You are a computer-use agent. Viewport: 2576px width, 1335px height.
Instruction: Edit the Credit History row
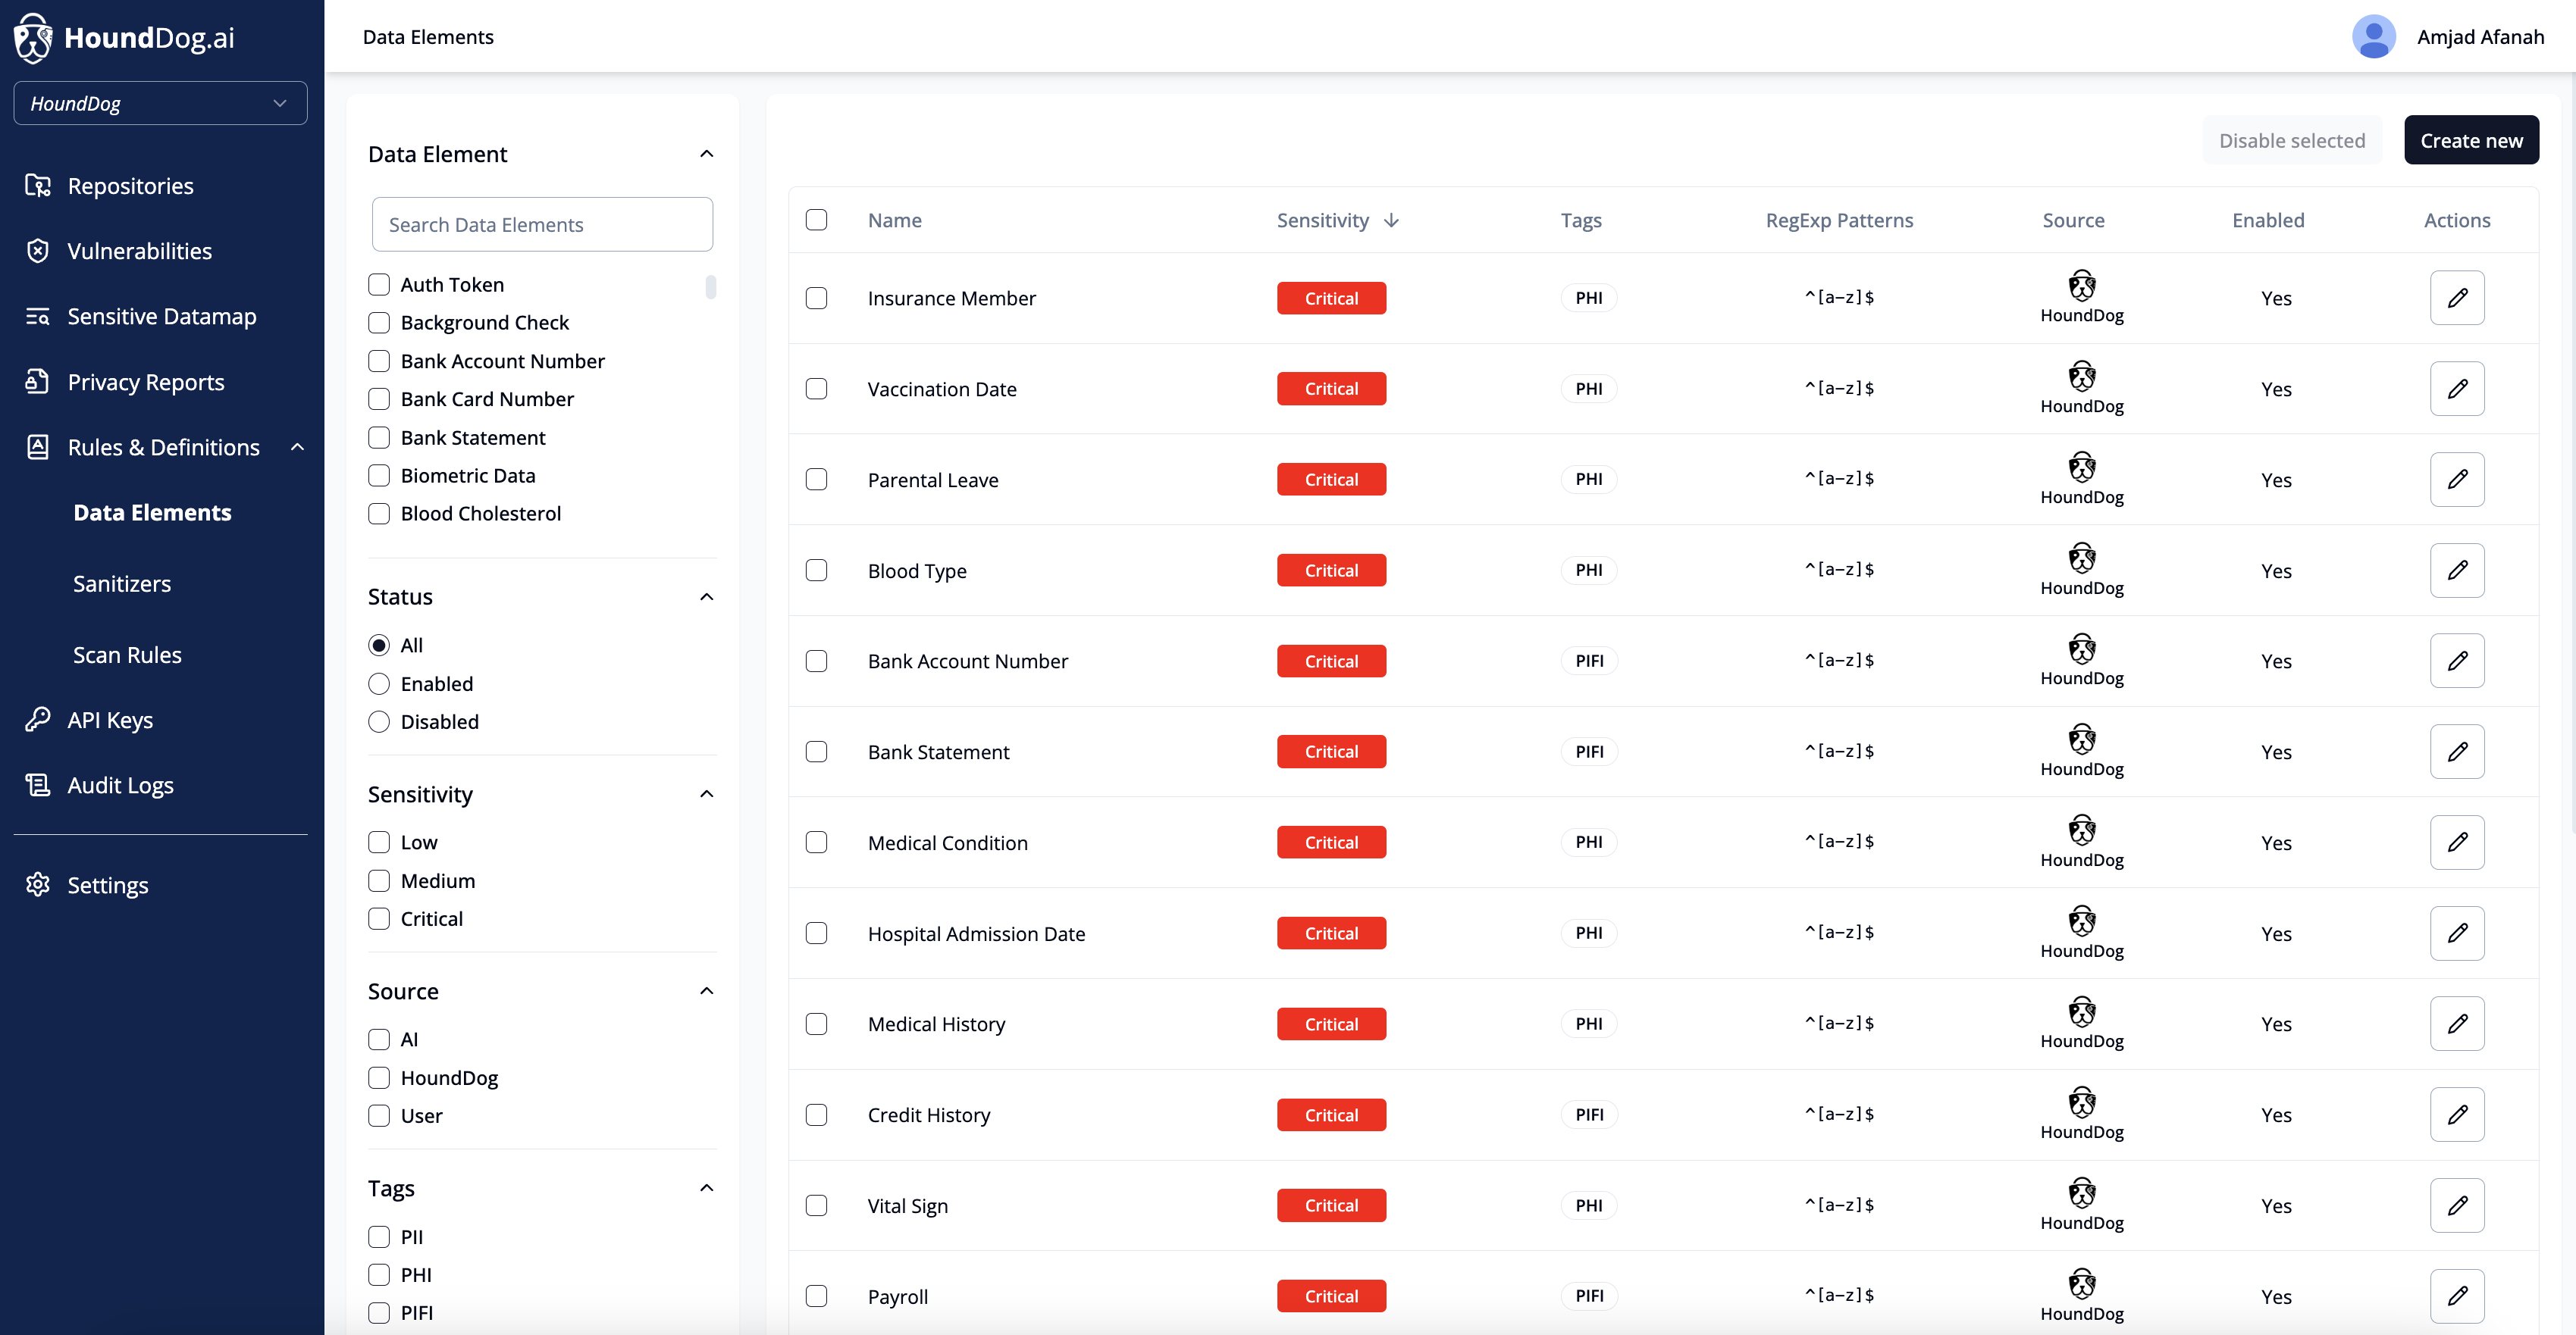point(2457,1115)
